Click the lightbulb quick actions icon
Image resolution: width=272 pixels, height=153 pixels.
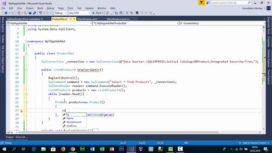(21, 110)
